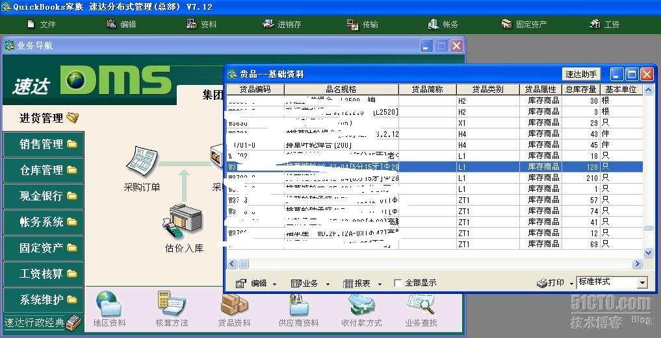
Task: Click the 帐务 menu icon
Action: (434, 24)
